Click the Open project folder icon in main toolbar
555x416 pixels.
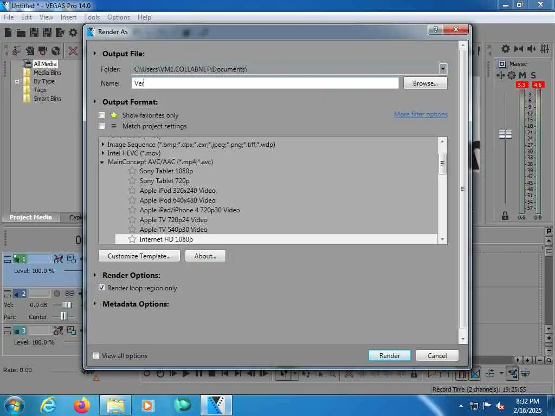[x=21, y=33]
